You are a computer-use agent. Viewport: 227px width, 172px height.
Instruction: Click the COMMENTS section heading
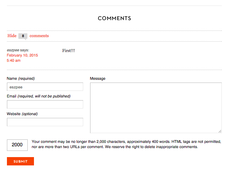tap(114, 18)
